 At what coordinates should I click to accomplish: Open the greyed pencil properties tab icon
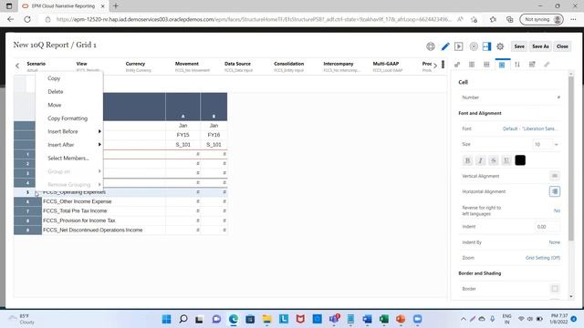(x=547, y=65)
